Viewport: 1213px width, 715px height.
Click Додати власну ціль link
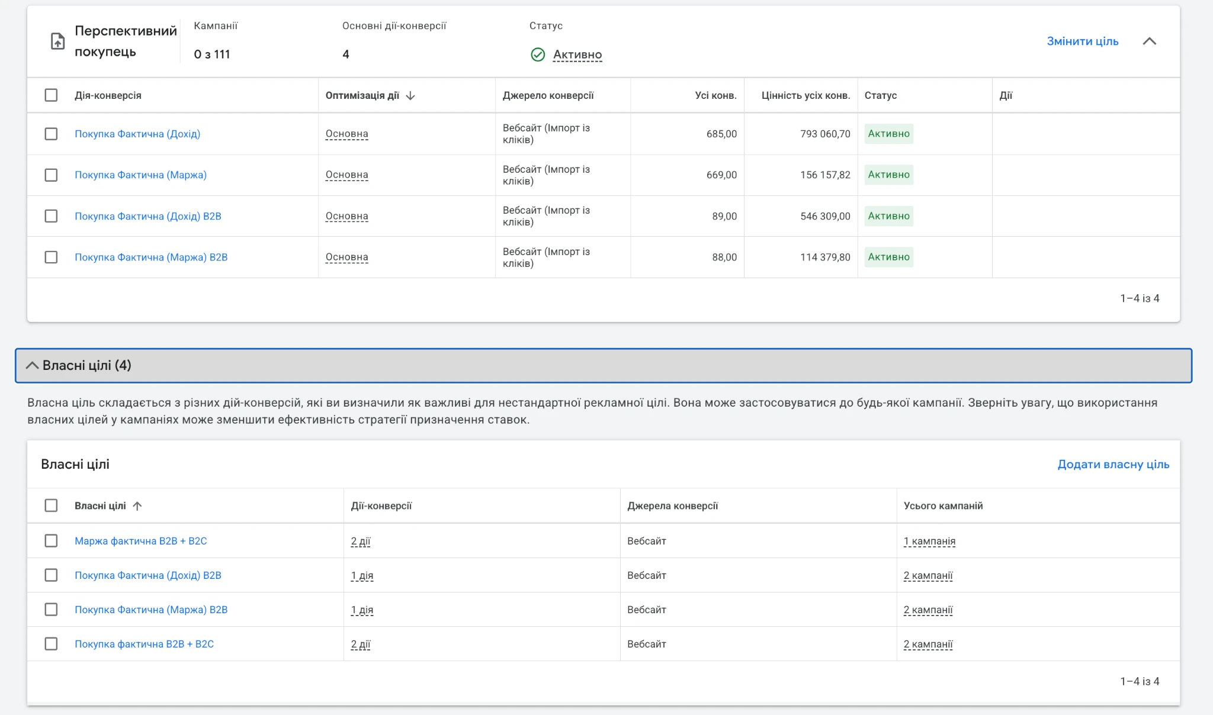1113,464
